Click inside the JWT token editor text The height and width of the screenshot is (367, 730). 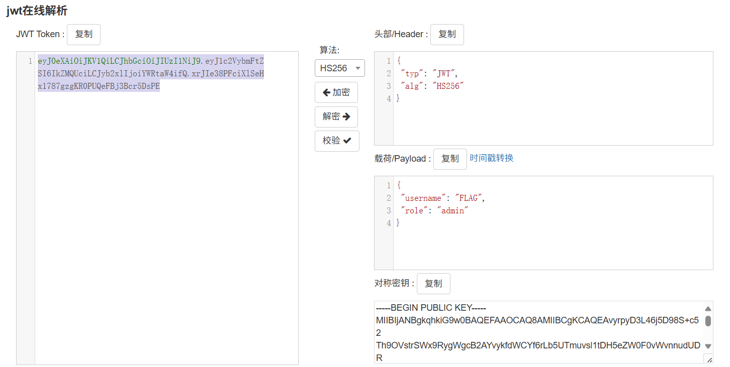click(x=150, y=74)
